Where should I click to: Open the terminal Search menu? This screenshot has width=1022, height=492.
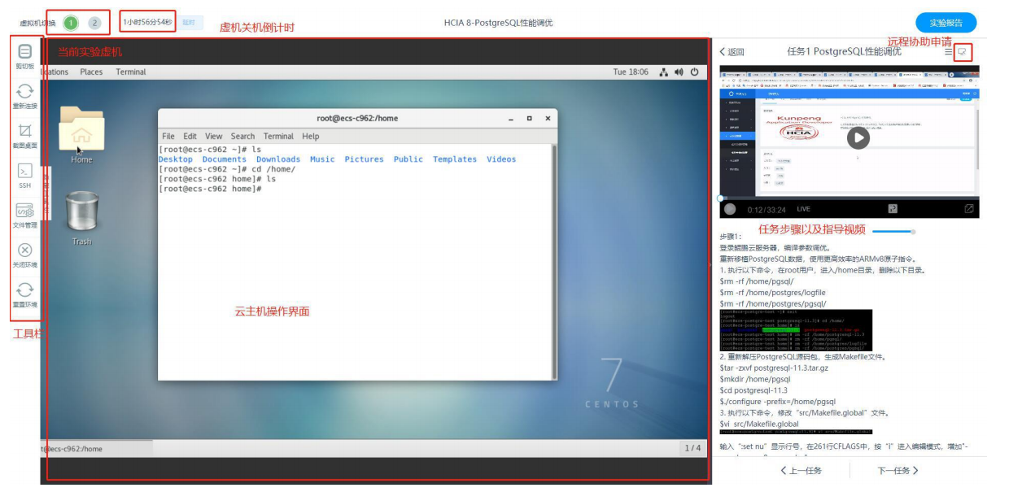242,136
